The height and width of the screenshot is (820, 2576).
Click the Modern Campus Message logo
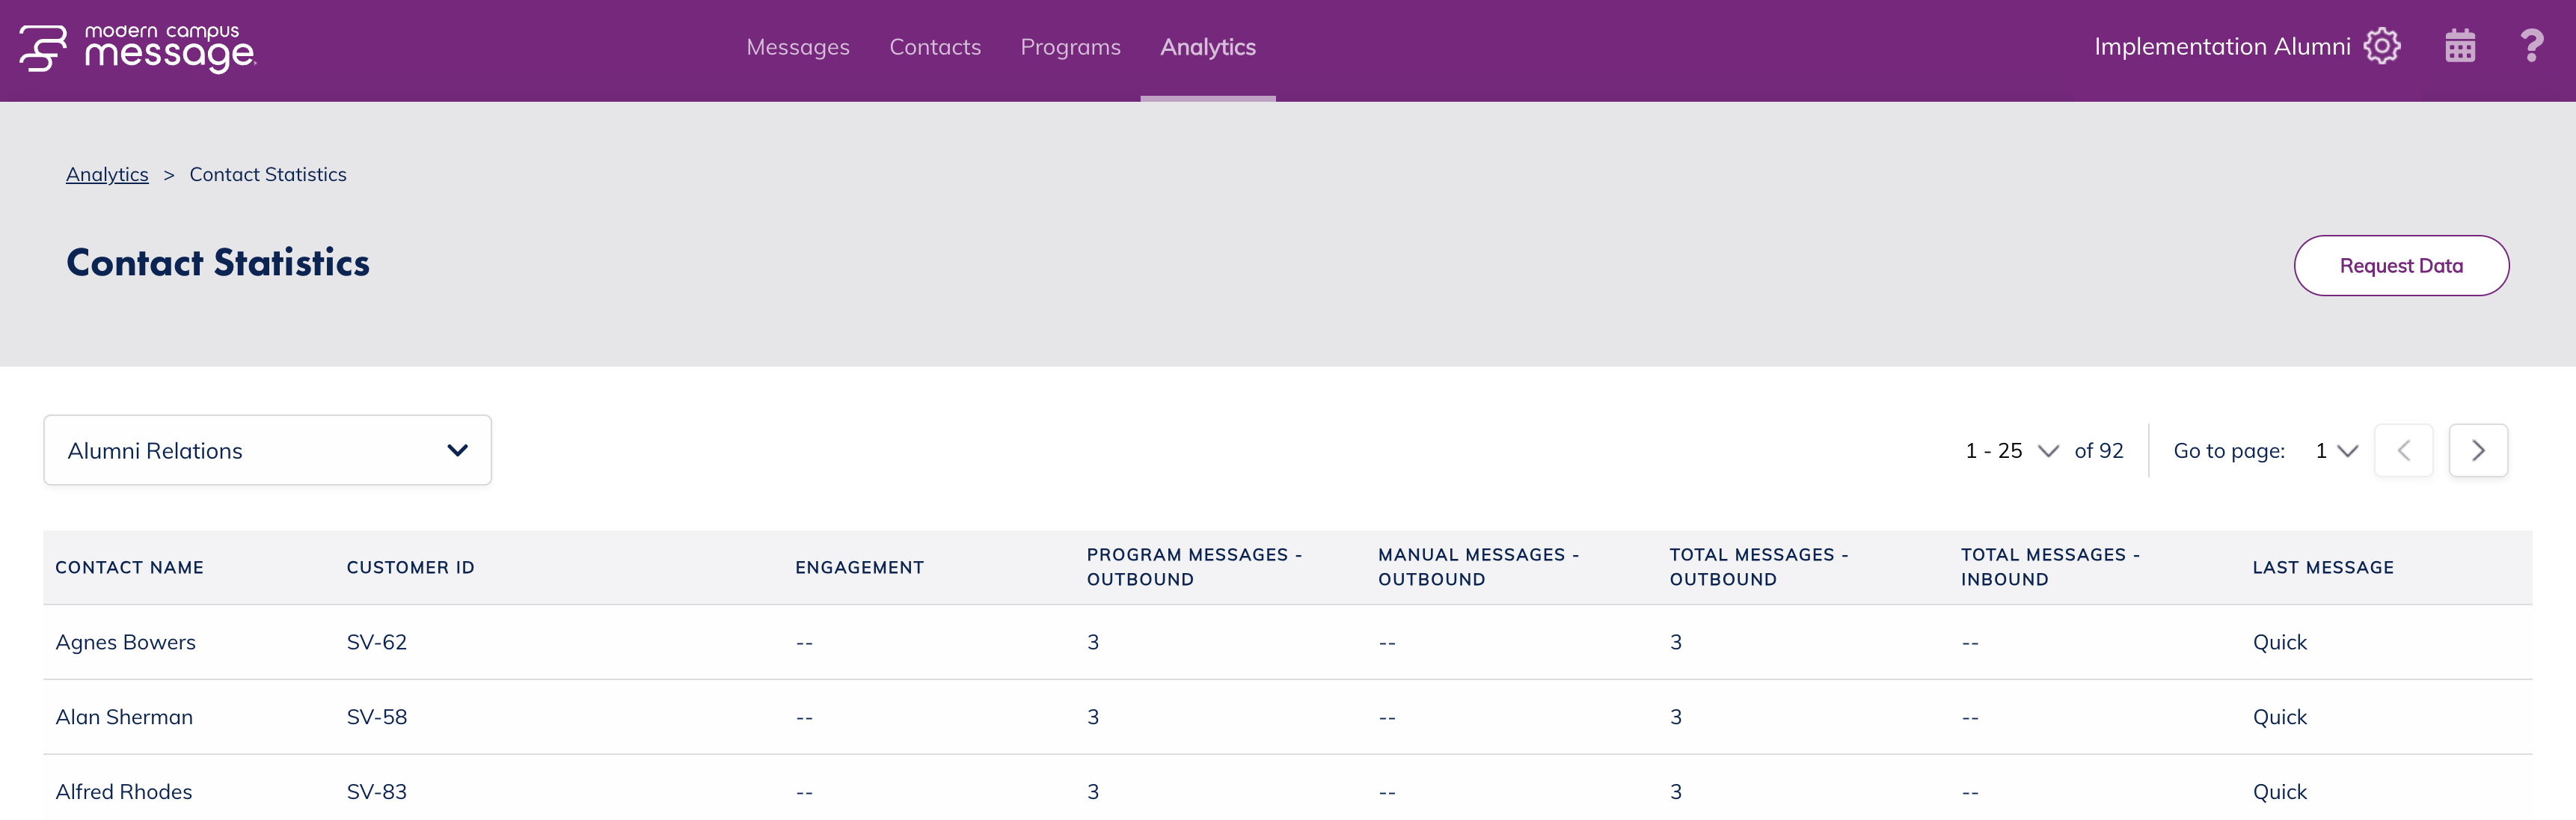tap(138, 48)
